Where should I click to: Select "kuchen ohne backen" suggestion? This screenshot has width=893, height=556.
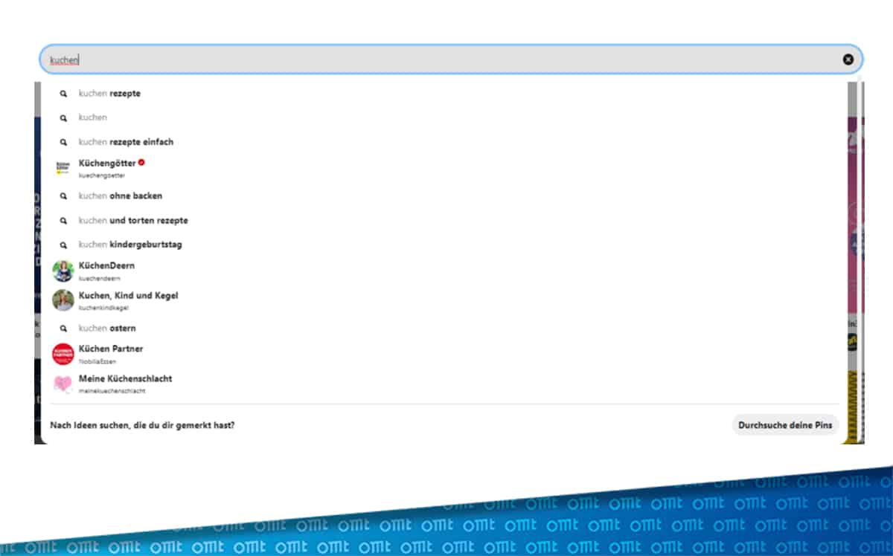120,196
